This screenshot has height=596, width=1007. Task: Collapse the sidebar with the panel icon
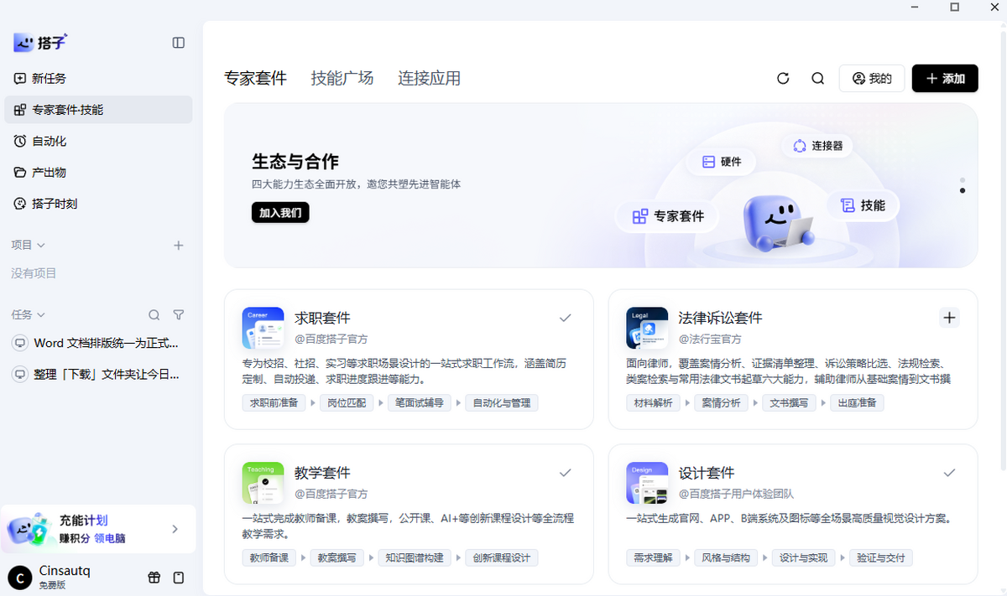pos(179,43)
